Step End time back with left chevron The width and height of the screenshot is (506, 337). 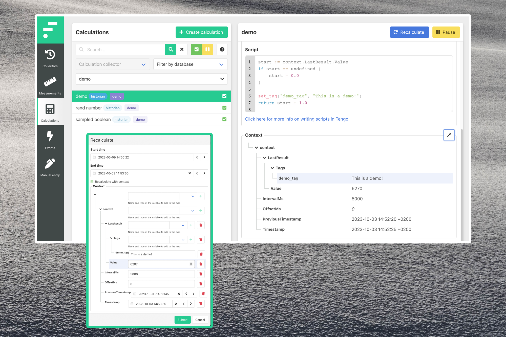(x=197, y=173)
